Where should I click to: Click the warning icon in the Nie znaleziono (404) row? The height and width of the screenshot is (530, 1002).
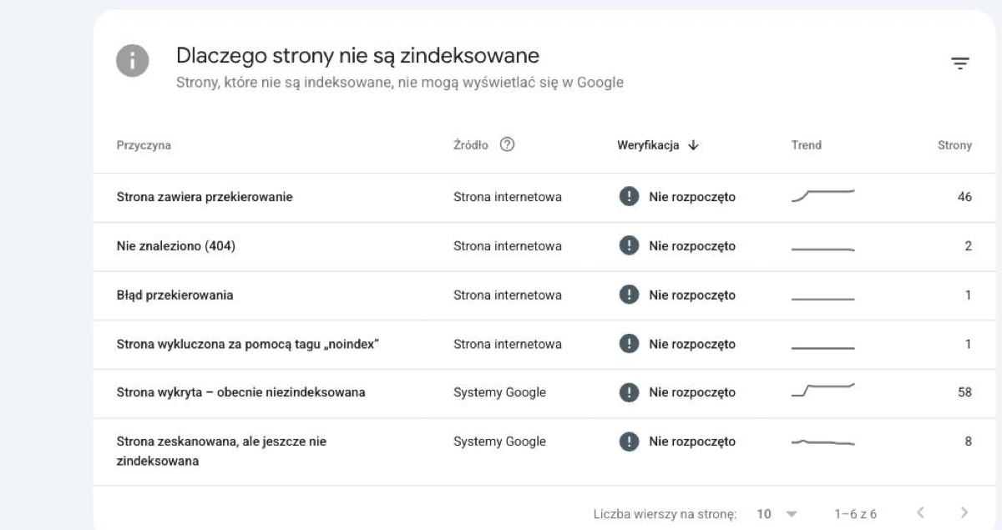pyautogui.click(x=628, y=246)
